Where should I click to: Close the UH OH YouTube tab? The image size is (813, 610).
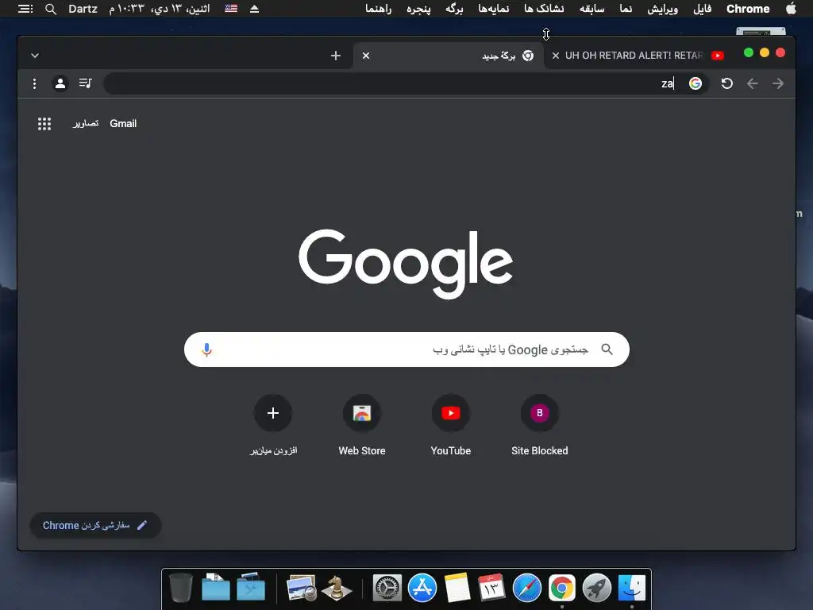pos(555,56)
